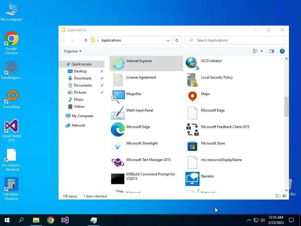Screen dimensions: 301x226
Task: Open Visual Studio from the taskbar
Action: (x=65, y=220)
